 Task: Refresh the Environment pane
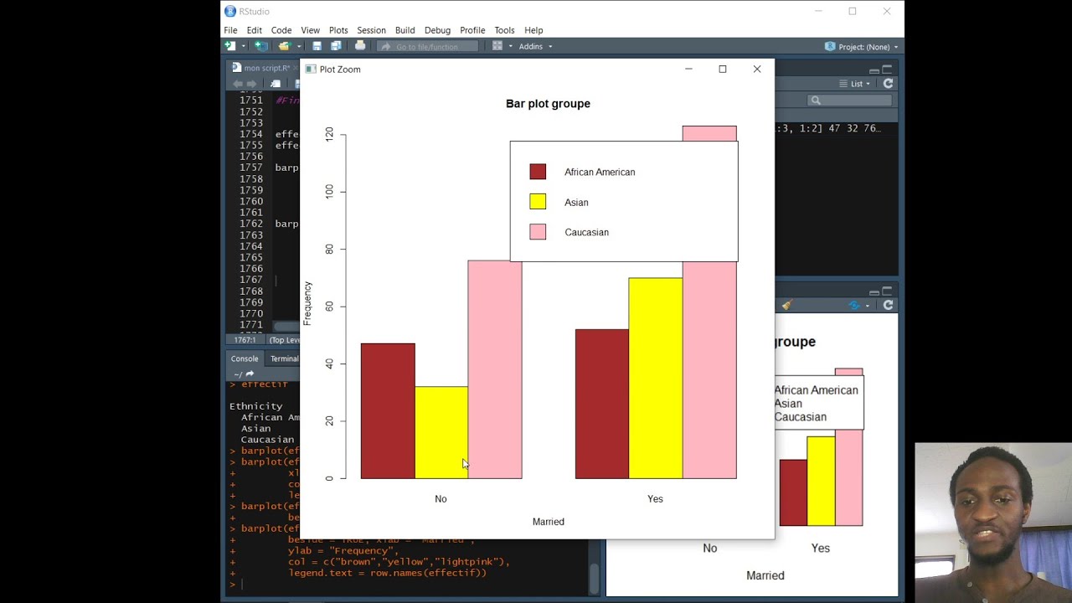888,84
